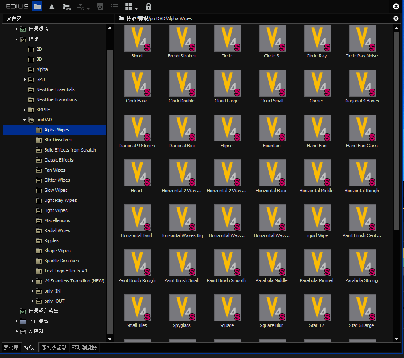Collapse the 轉場 folder
Screen dimensions: 404x358
pyautogui.click(x=16, y=39)
